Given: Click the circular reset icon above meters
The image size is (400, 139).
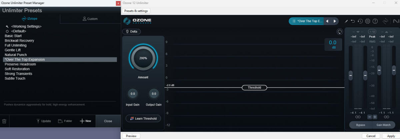Looking at the screenshot, I should (340, 32).
